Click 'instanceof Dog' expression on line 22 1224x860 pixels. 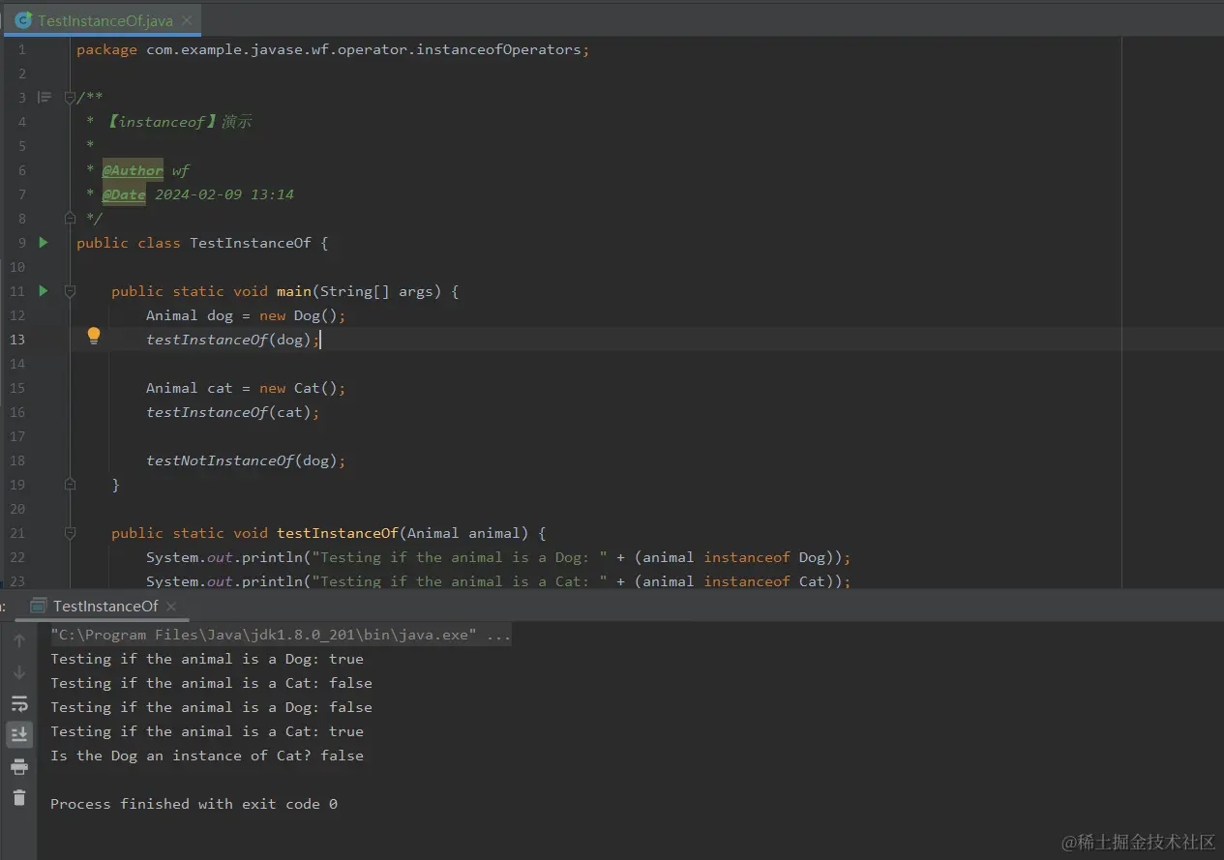[764, 557]
